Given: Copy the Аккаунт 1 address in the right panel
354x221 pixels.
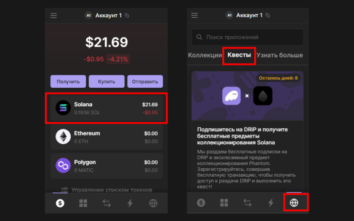Looking at the screenshot, I should 268,15.
